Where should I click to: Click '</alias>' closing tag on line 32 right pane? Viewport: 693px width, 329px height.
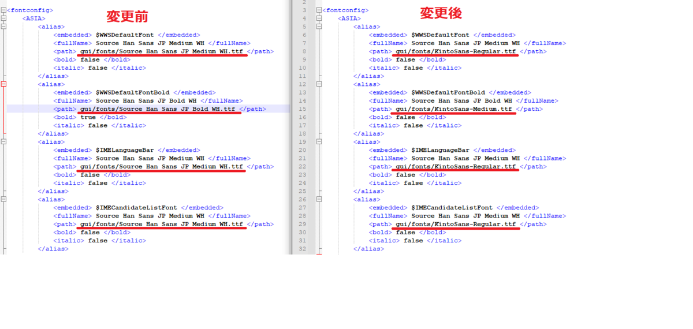coord(368,249)
